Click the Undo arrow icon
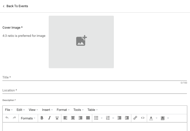 click(7, 118)
